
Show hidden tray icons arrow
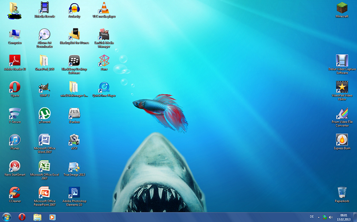pos(319,217)
